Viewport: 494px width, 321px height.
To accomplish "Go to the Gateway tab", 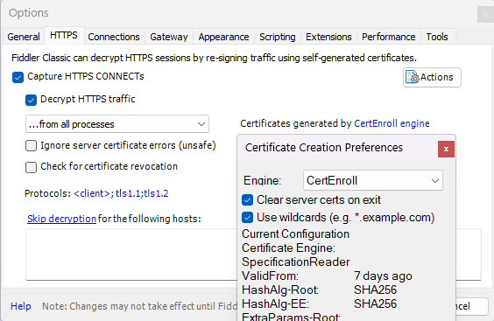I will pos(169,37).
